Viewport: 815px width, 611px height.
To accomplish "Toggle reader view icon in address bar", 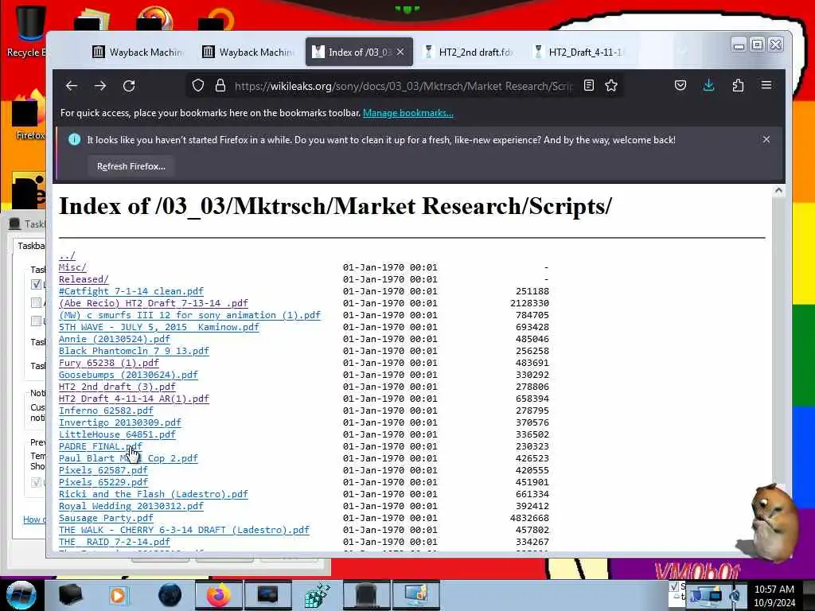I will click(x=588, y=85).
